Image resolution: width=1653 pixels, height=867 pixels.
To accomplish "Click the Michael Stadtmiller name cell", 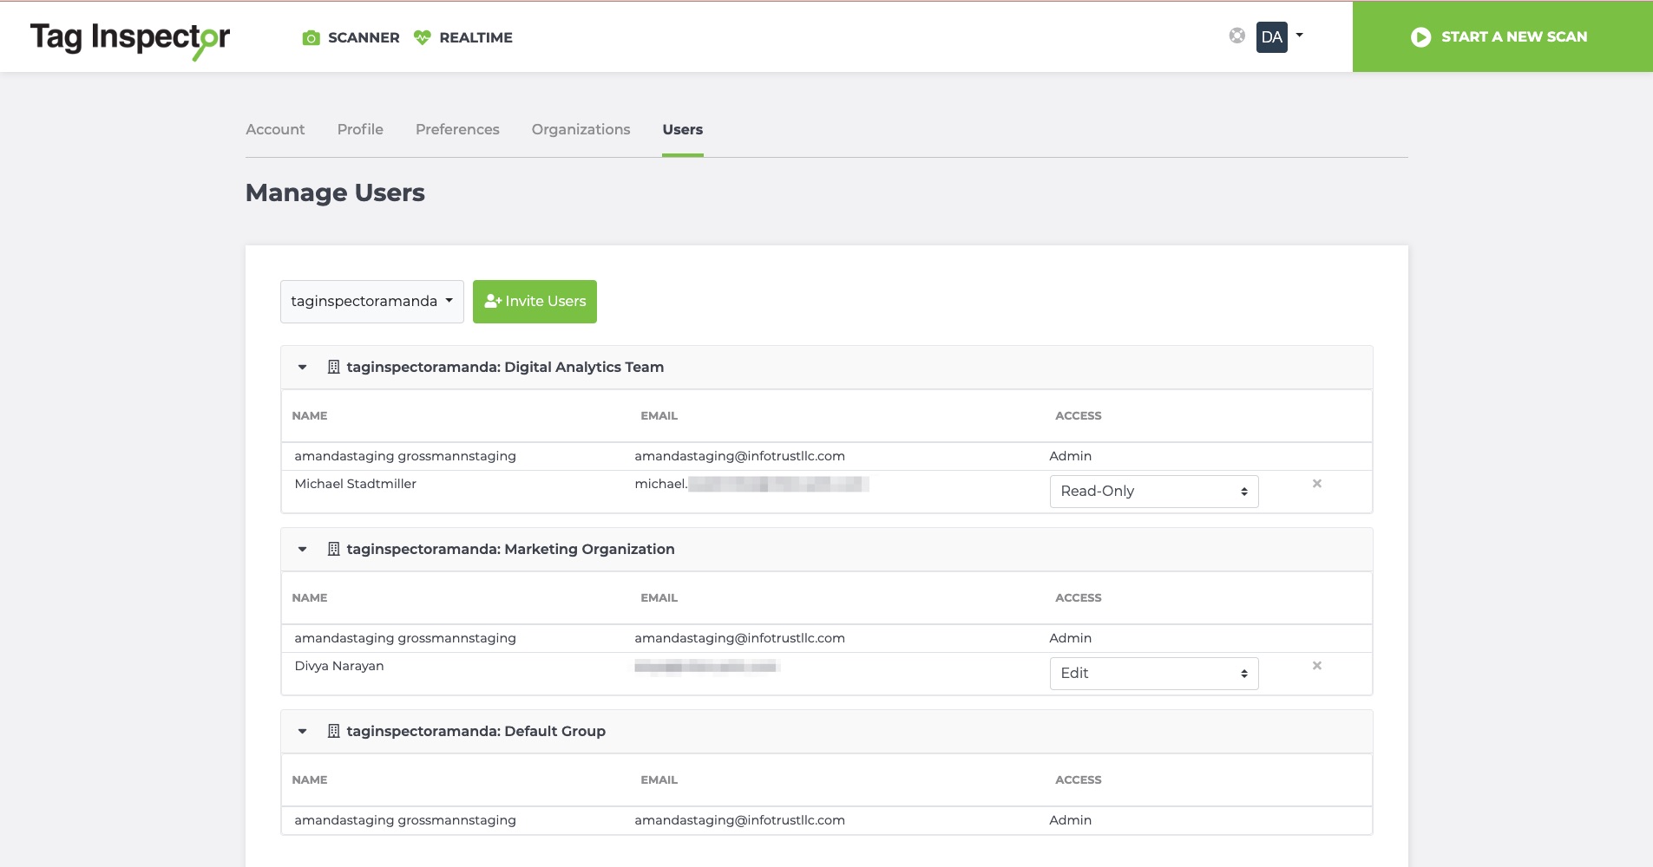I will [x=356, y=484].
